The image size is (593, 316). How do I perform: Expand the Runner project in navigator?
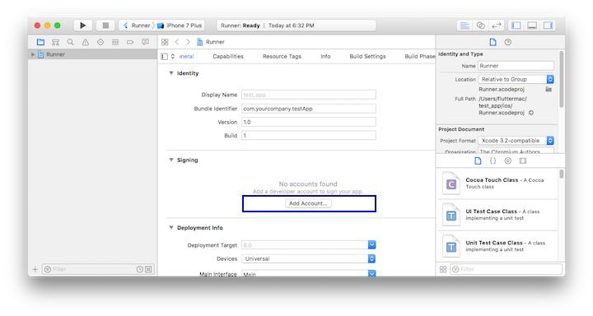[33, 54]
